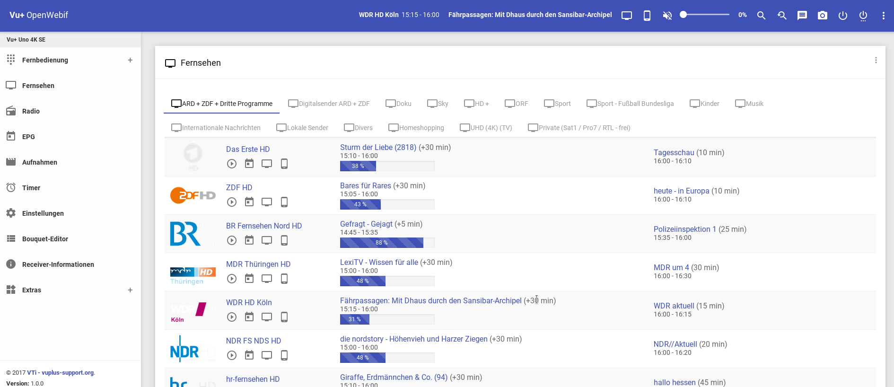This screenshot has height=387, width=894.
Task: Click the standby power icon
Action: click(x=843, y=16)
